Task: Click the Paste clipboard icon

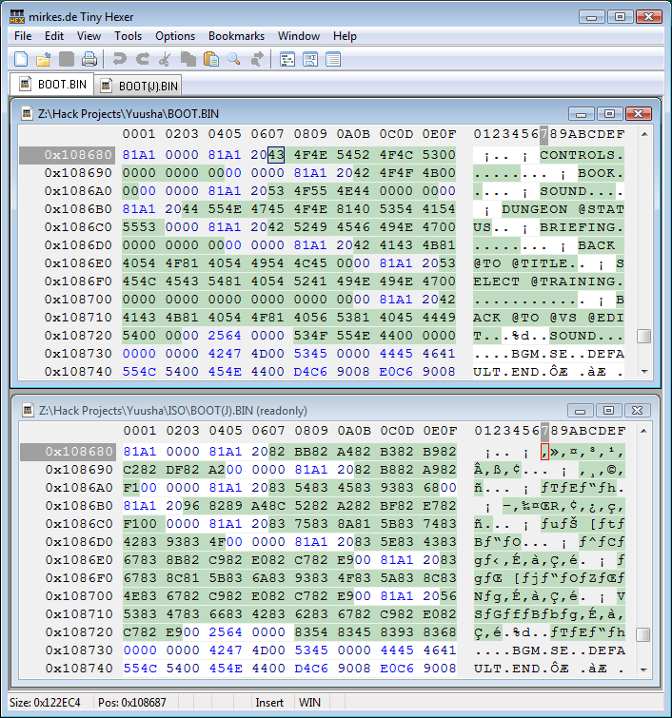Action: 211,60
